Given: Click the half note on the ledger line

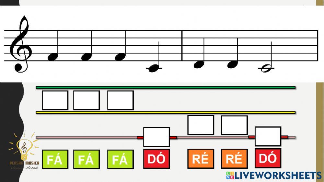Looking at the screenshot, I should [x=267, y=68].
